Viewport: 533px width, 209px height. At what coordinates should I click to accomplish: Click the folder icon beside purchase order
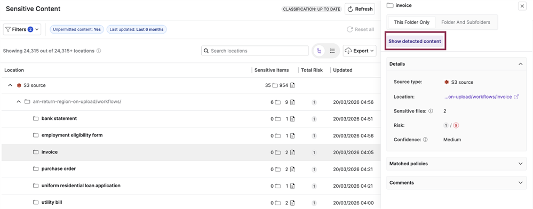pos(36,169)
